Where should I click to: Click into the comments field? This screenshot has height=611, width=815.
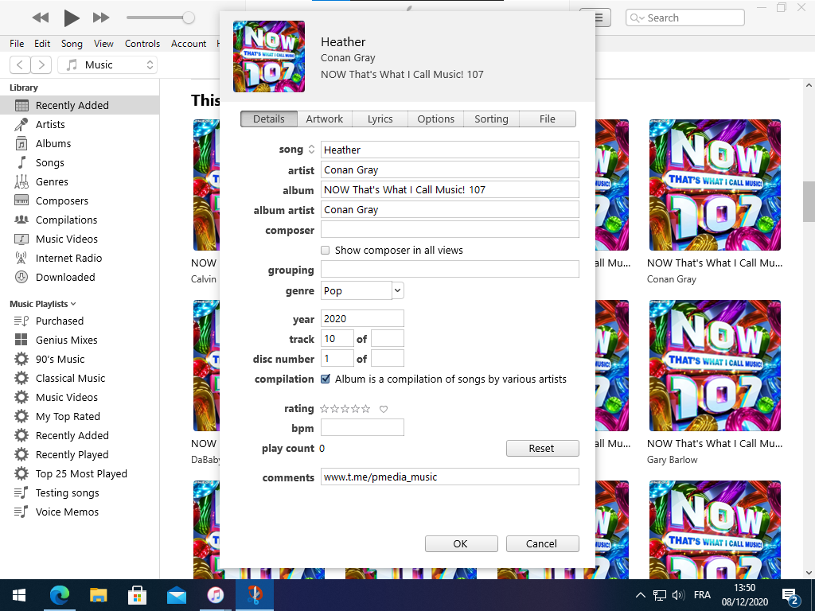point(450,477)
